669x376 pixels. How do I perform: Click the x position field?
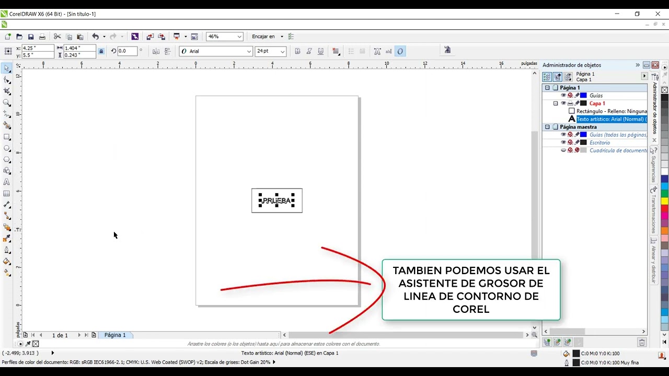click(38, 48)
